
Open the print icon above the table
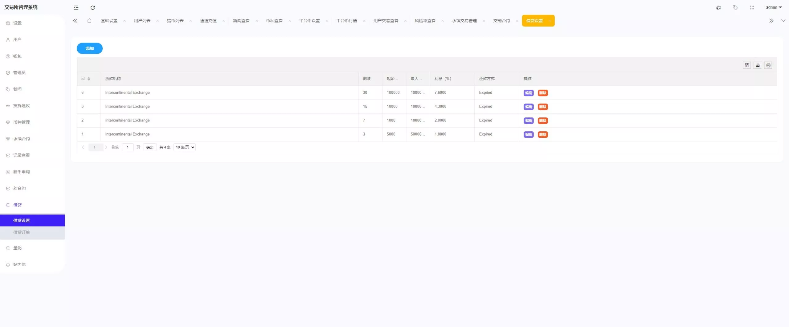tap(768, 65)
